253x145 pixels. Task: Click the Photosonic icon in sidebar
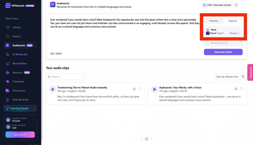pyautogui.click(x=7, y=91)
